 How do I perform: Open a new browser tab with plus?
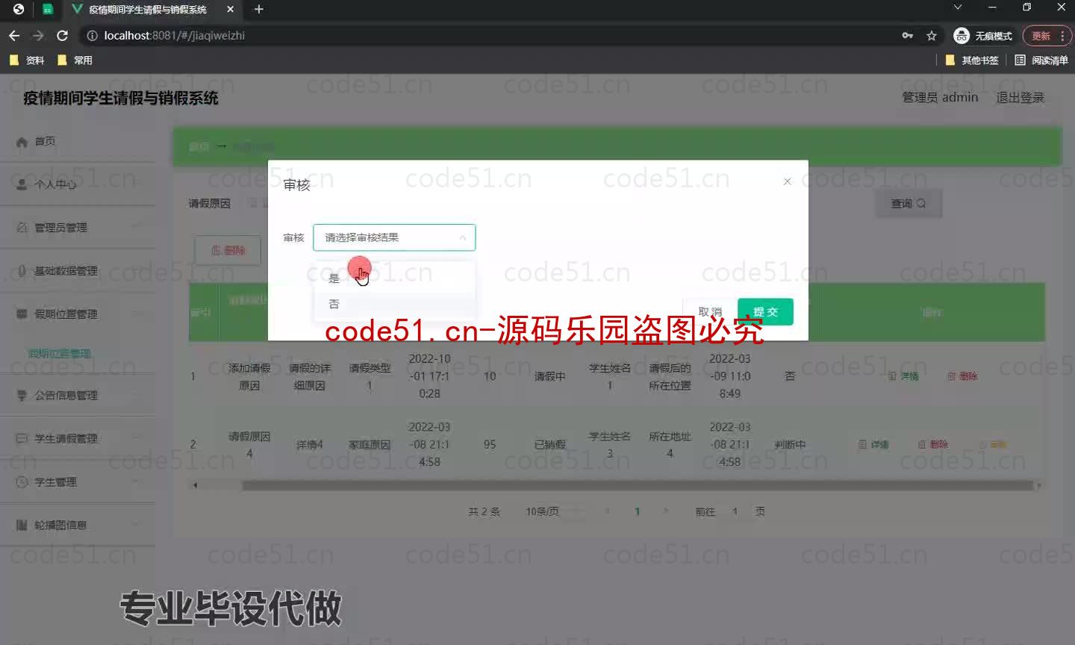click(259, 9)
